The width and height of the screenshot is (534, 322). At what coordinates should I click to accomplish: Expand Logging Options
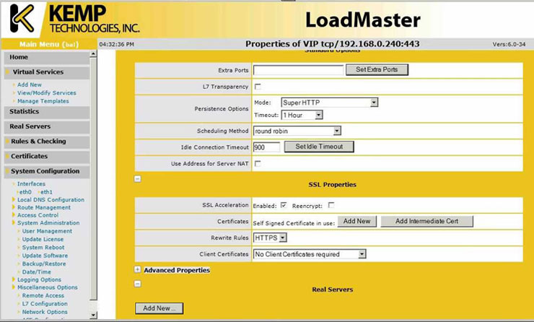[39, 279]
